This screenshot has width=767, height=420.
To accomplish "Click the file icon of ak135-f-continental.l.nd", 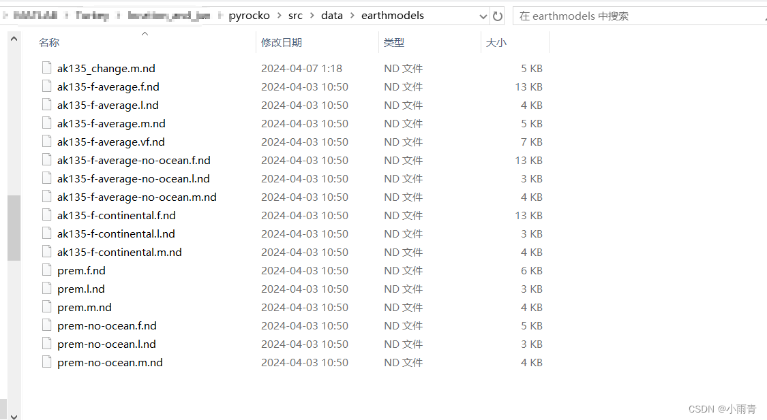I will 46,233.
